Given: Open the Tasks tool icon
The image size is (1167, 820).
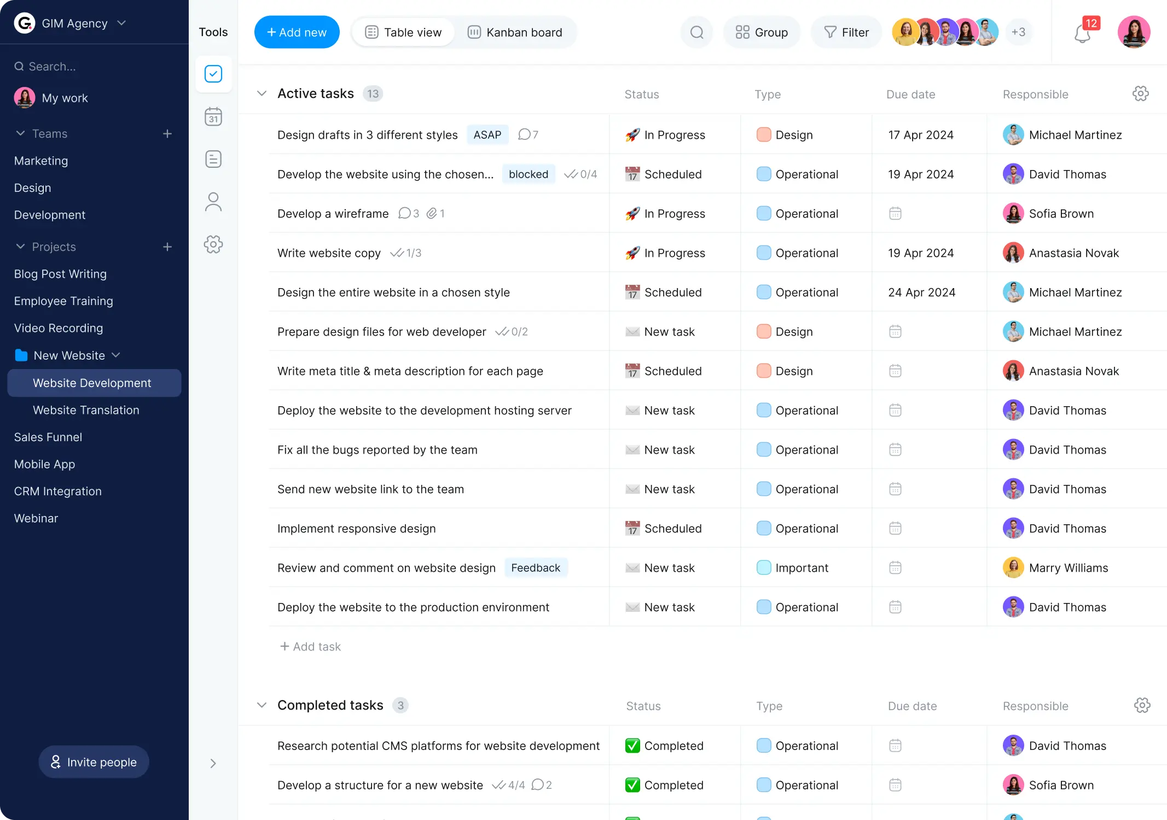Looking at the screenshot, I should pos(213,74).
